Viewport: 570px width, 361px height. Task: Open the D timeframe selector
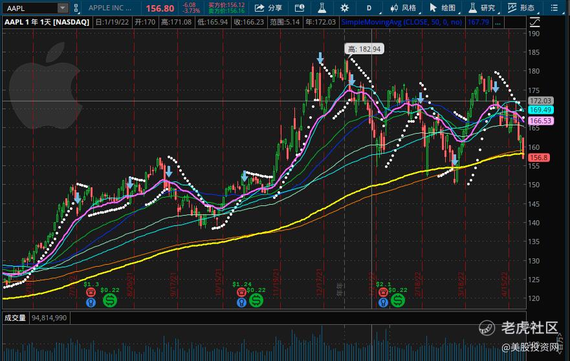(x=369, y=8)
